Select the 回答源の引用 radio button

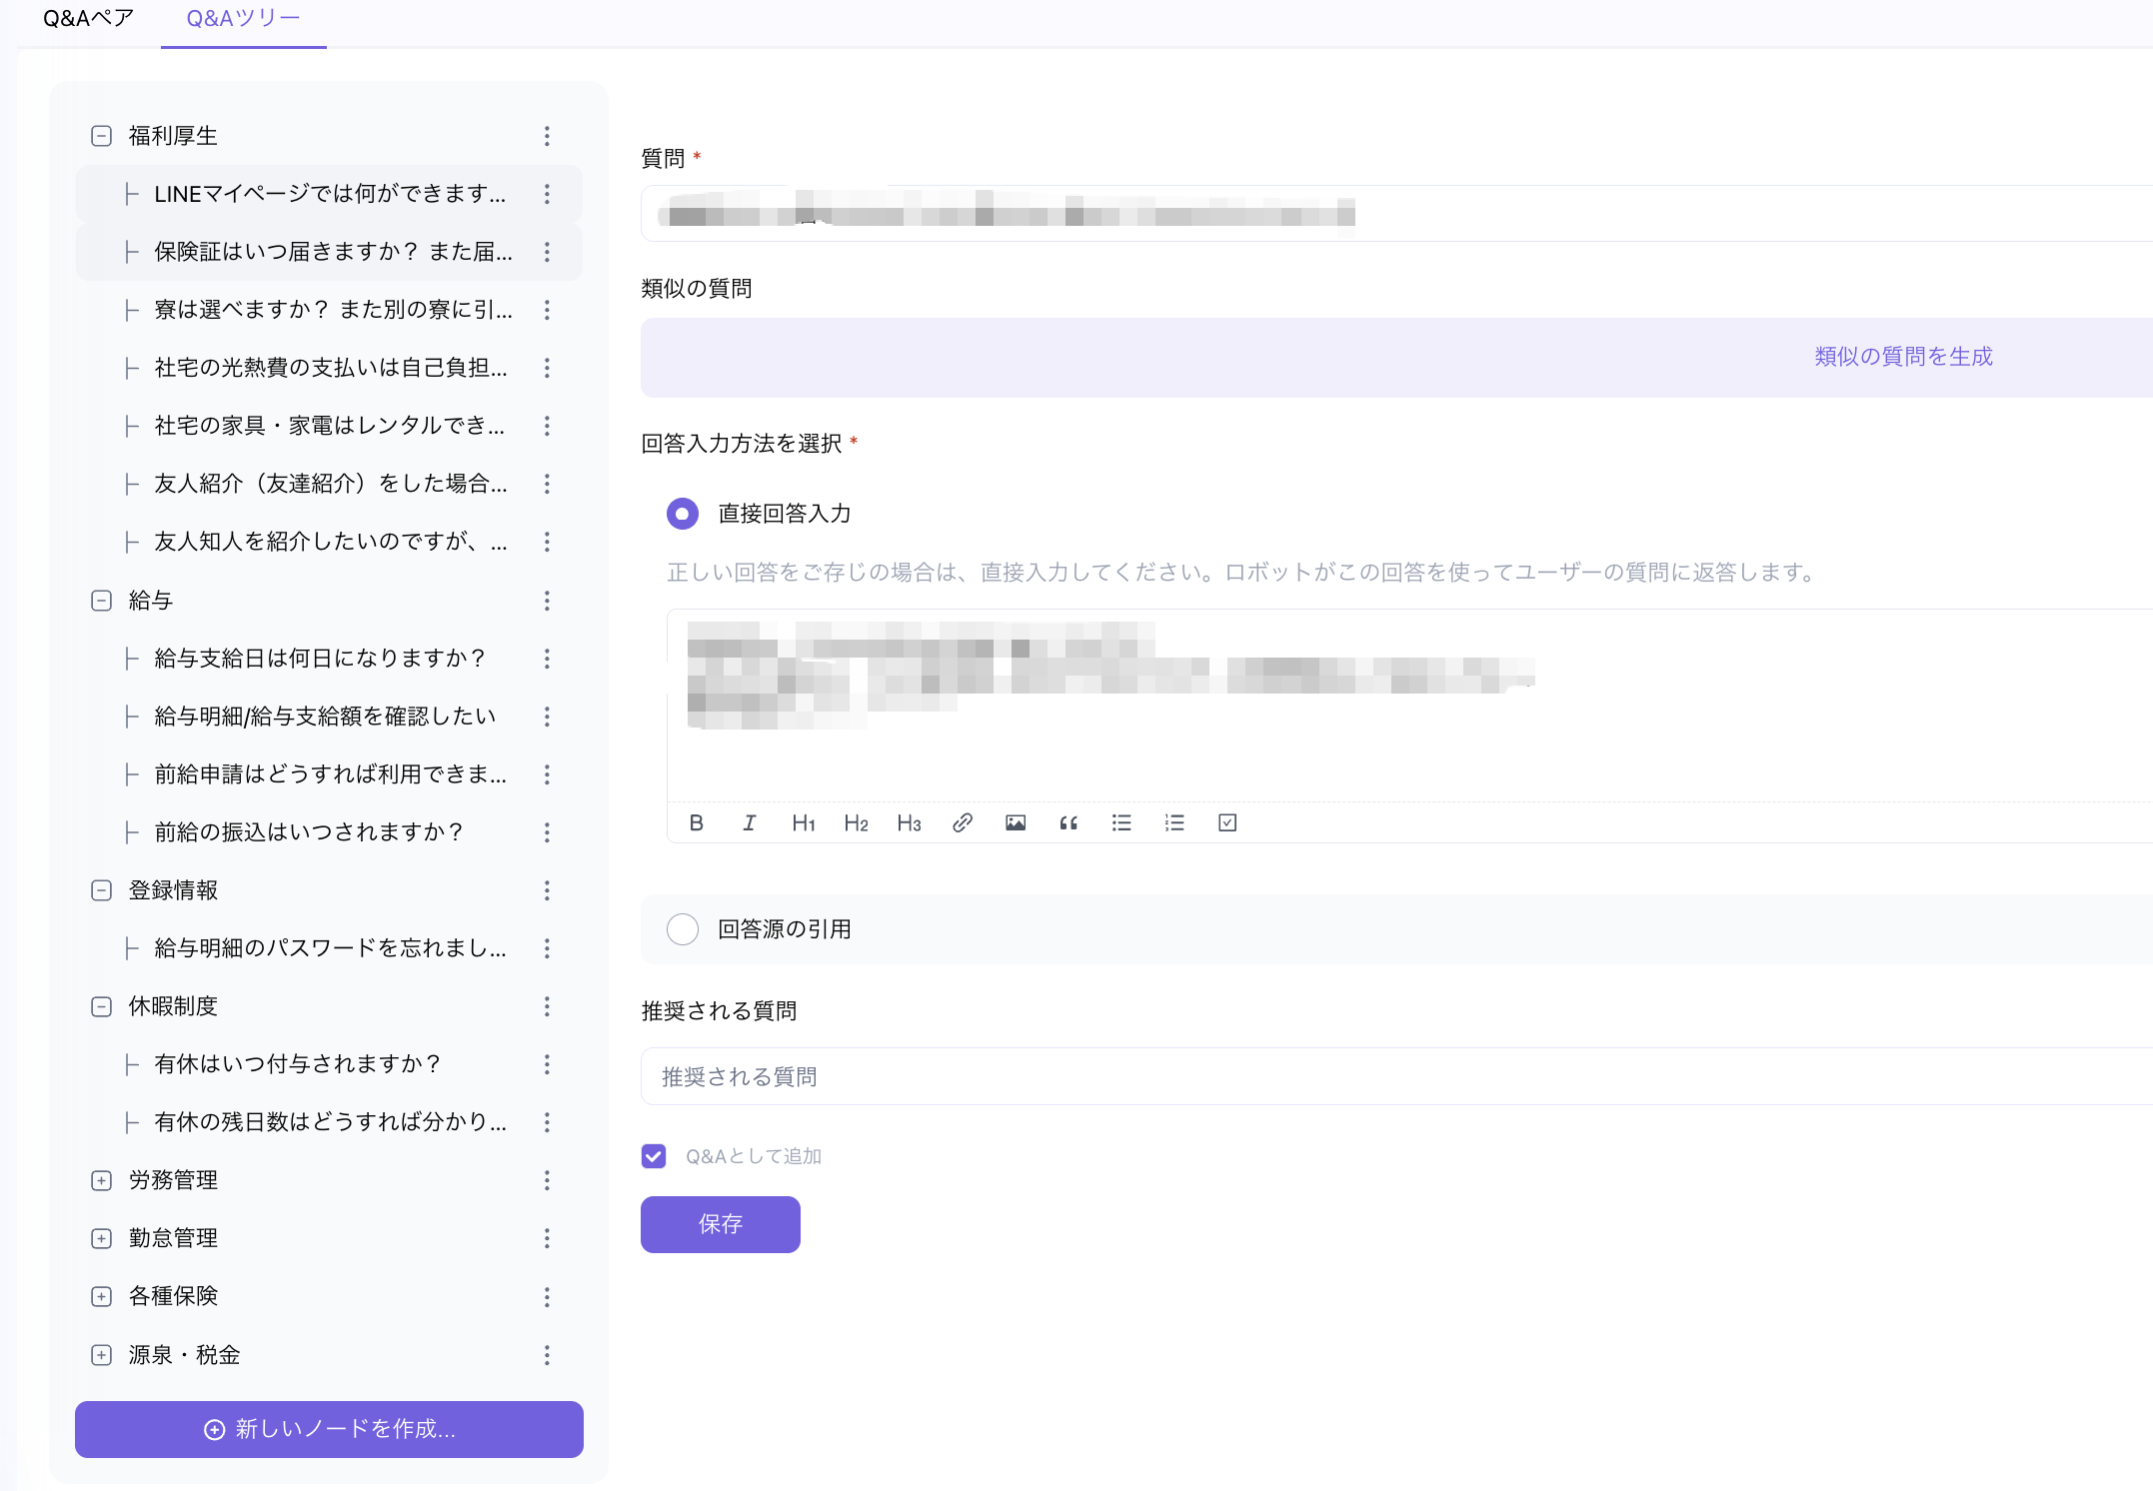point(682,928)
